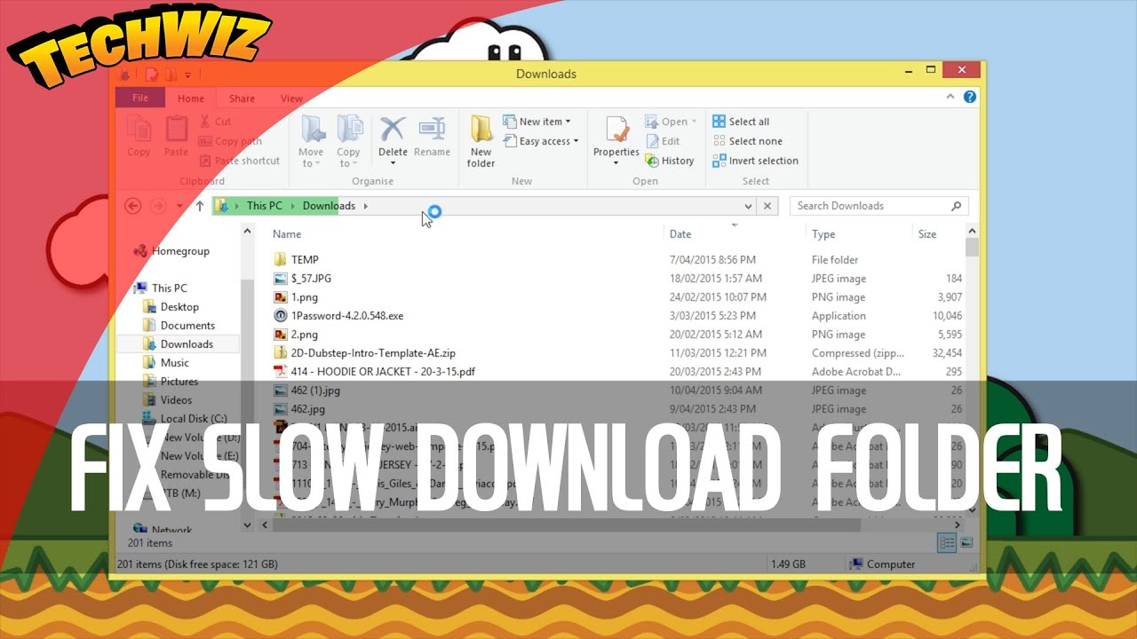Select This PC in navigation pane

161,288
